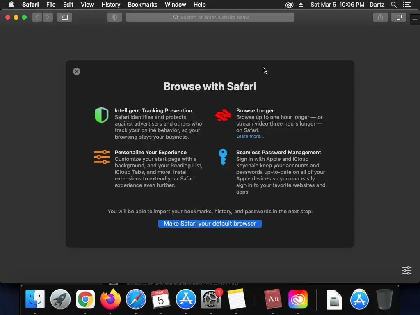420x315 pixels.
Task: Click the Dartz user name
Action: coord(377,5)
